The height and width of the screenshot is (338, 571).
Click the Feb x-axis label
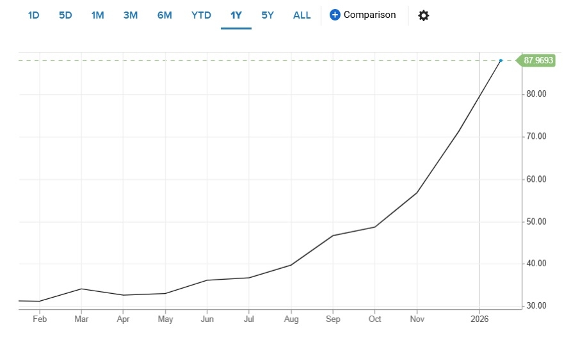click(40, 319)
